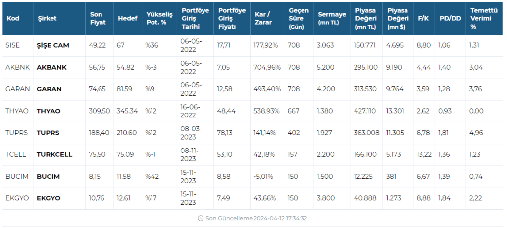Viewport: 507px width, 228px height.
Task: Click the Geçen Süre (Gün) header
Action: coord(299,19)
